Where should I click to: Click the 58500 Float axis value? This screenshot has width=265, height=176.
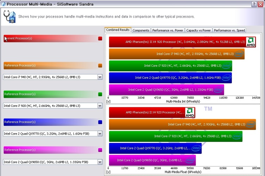(x=190, y=168)
